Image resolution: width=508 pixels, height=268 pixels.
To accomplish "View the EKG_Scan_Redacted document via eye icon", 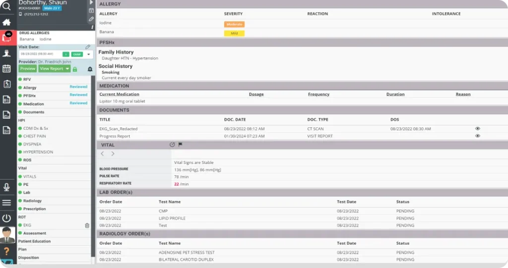I will click(x=477, y=128).
